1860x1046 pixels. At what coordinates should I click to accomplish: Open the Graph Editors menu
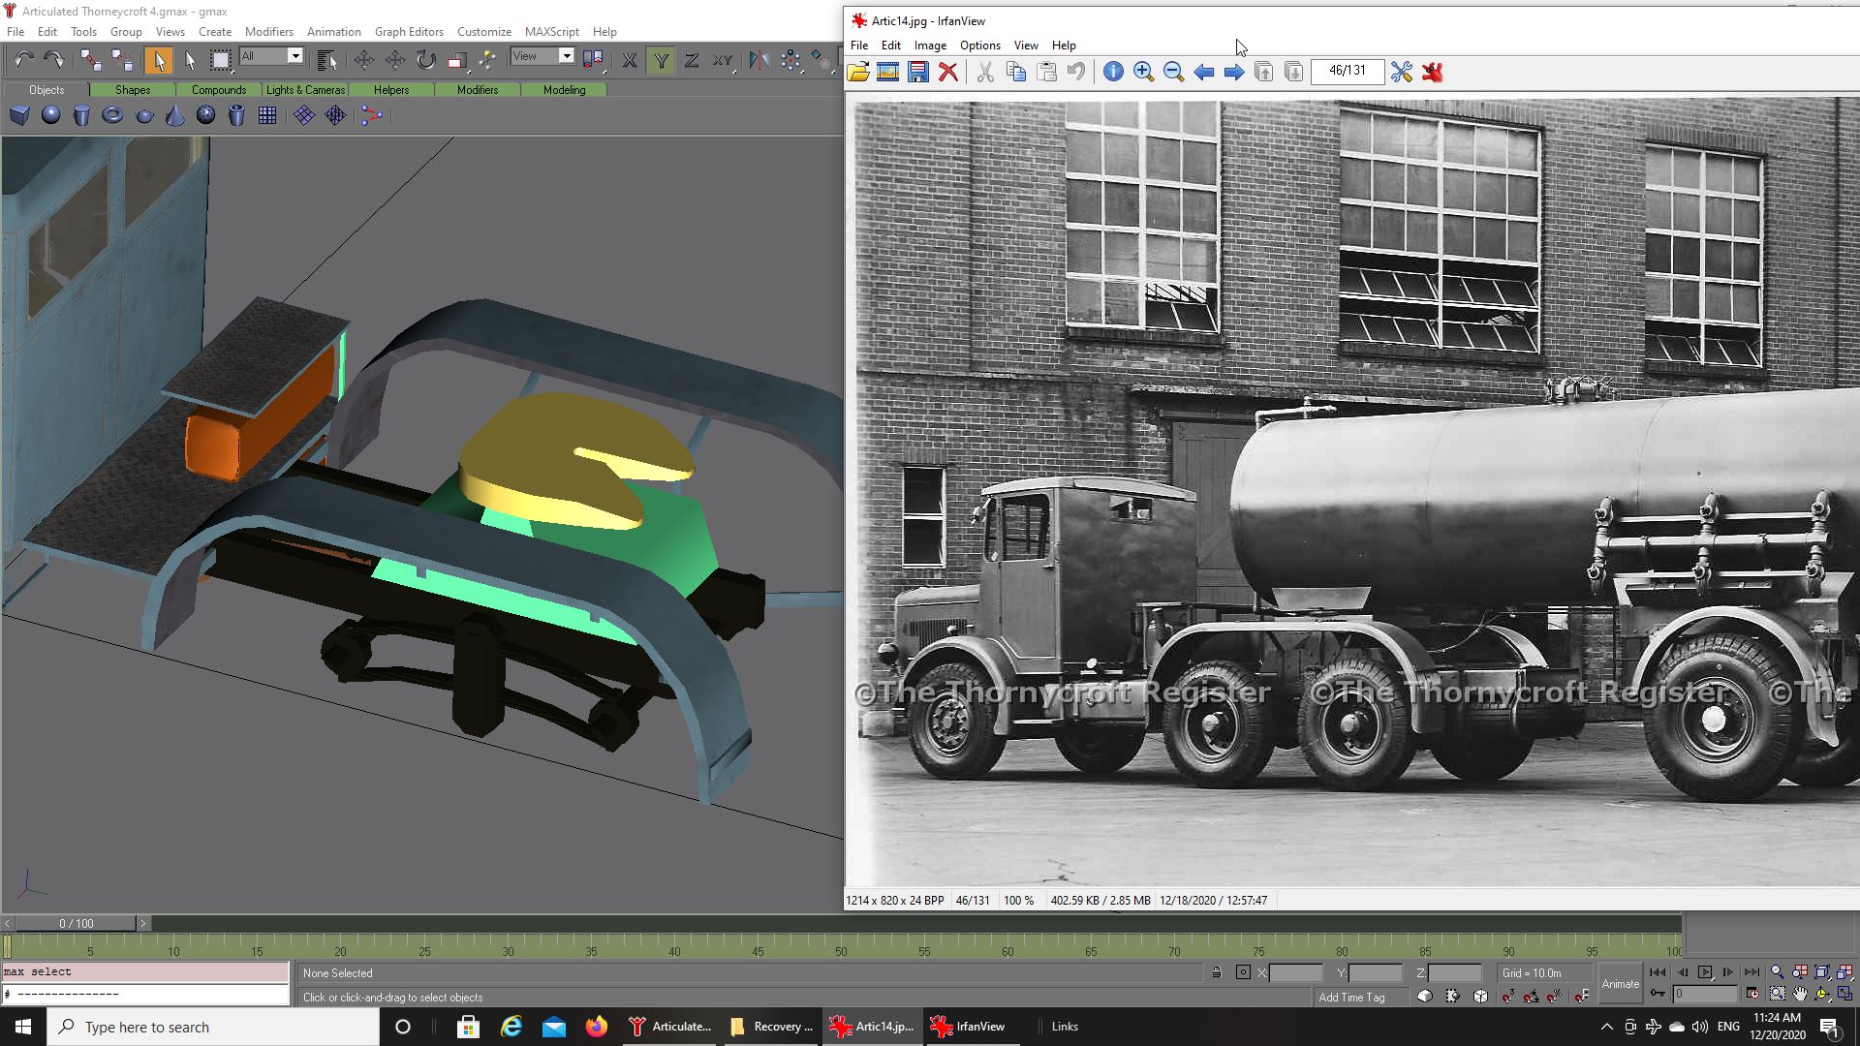[409, 32]
